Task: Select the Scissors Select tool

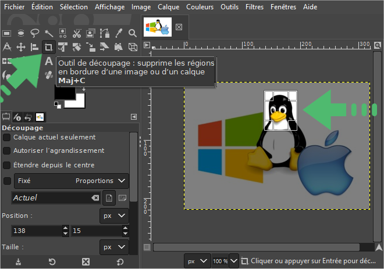Action: [77, 33]
